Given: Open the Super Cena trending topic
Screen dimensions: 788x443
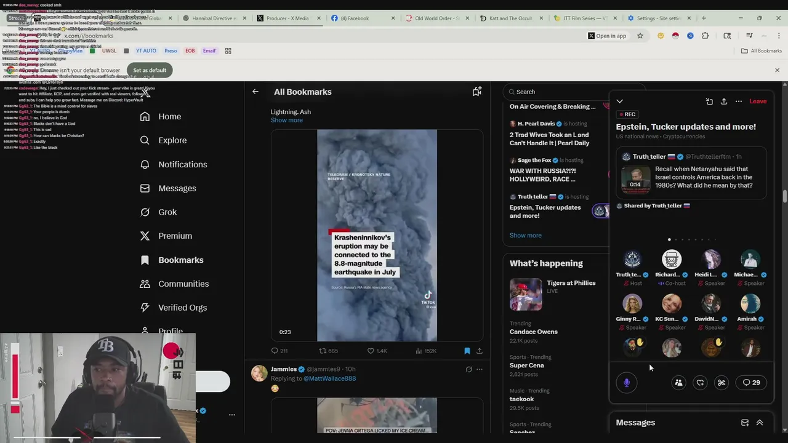Looking at the screenshot, I should 526,365.
